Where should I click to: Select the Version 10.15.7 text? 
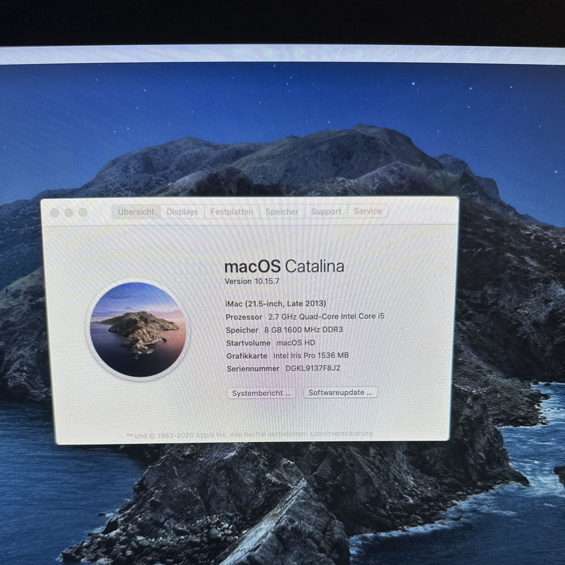[x=252, y=281]
